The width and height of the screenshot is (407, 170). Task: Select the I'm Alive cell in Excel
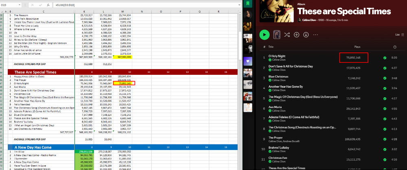[x=44, y=152]
